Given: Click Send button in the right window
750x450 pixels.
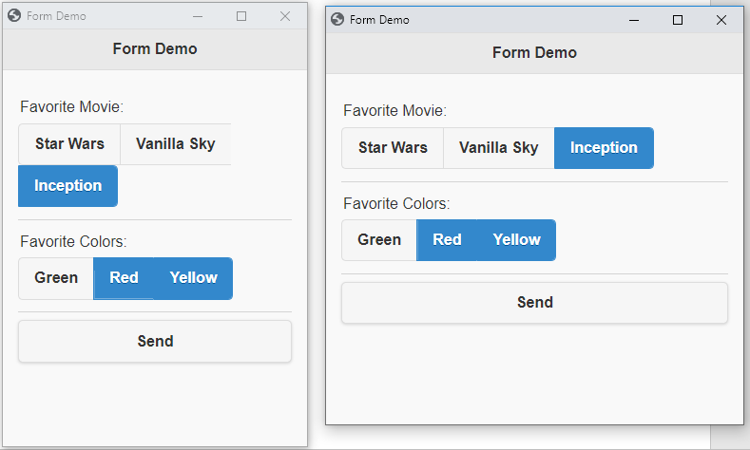Looking at the screenshot, I should (535, 303).
